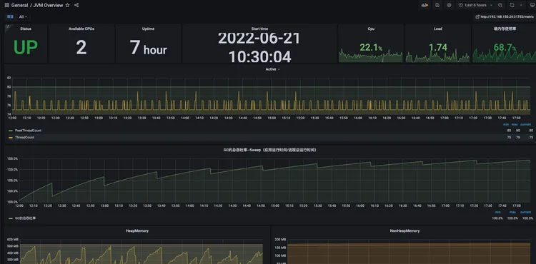Refresh the dashboard now
Viewport: 536px width, 264px height.
coord(512,5)
